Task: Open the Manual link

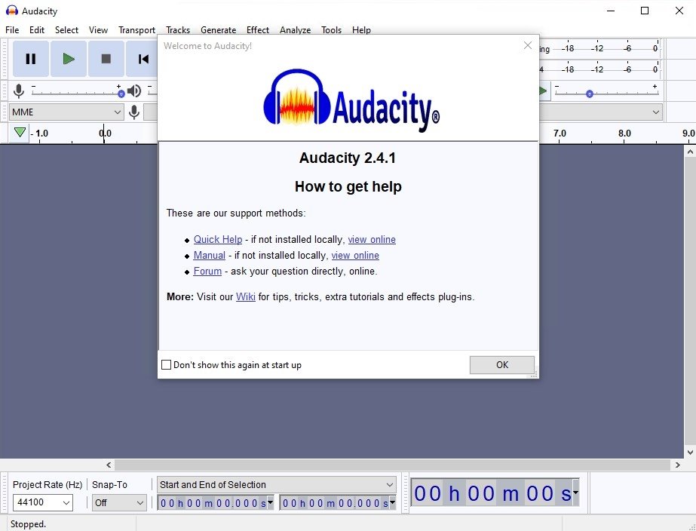Action: pyautogui.click(x=210, y=255)
